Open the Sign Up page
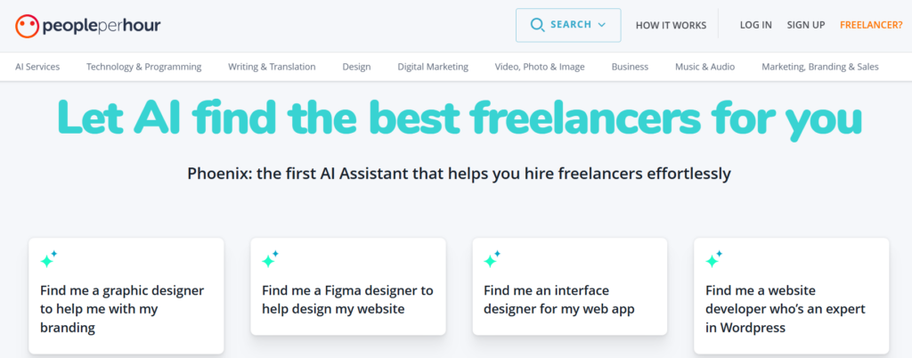Image resolution: width=912 pixels, height=358 pixels. [805, 25]
